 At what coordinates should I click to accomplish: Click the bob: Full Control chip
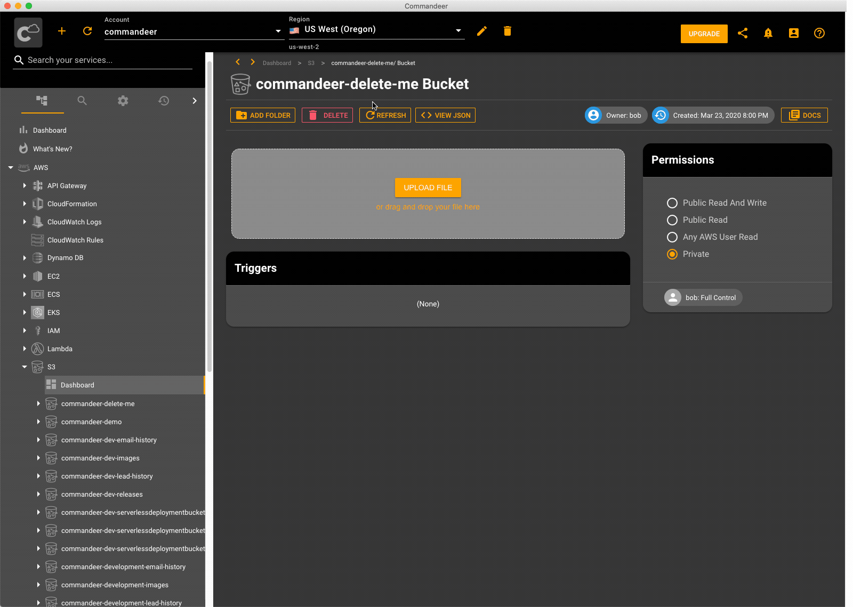tap(703, 297)
